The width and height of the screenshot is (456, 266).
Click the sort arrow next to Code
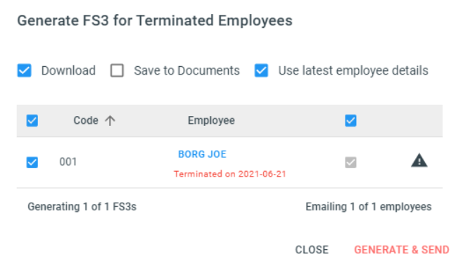point(110,120)
